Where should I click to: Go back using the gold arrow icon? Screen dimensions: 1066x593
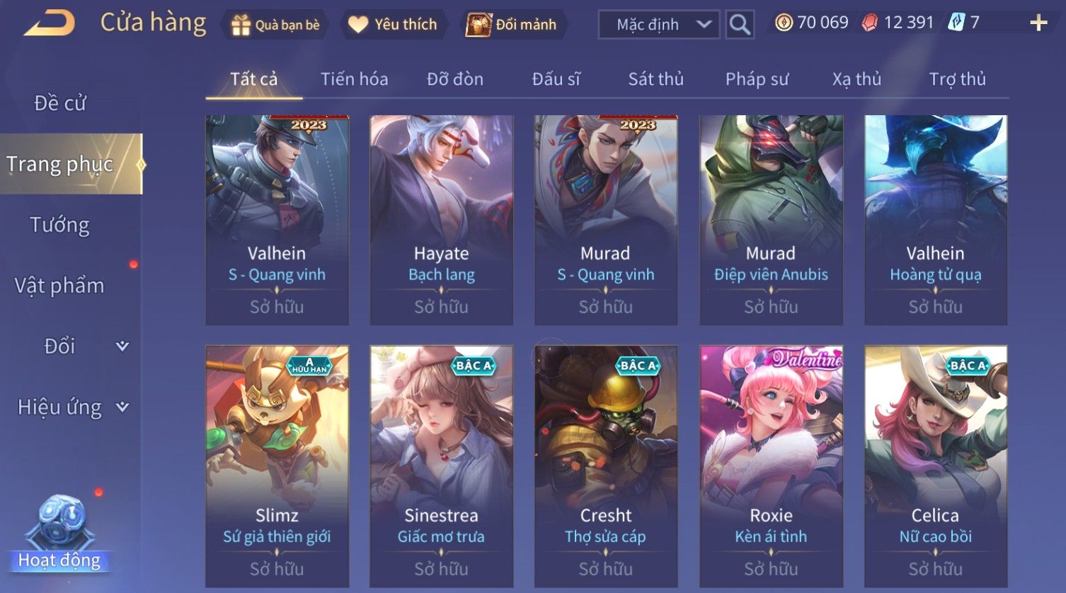50,23
